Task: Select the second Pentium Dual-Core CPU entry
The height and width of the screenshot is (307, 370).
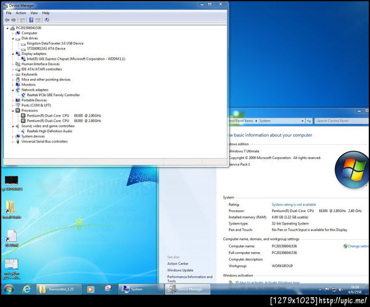Action: point(64,121)
